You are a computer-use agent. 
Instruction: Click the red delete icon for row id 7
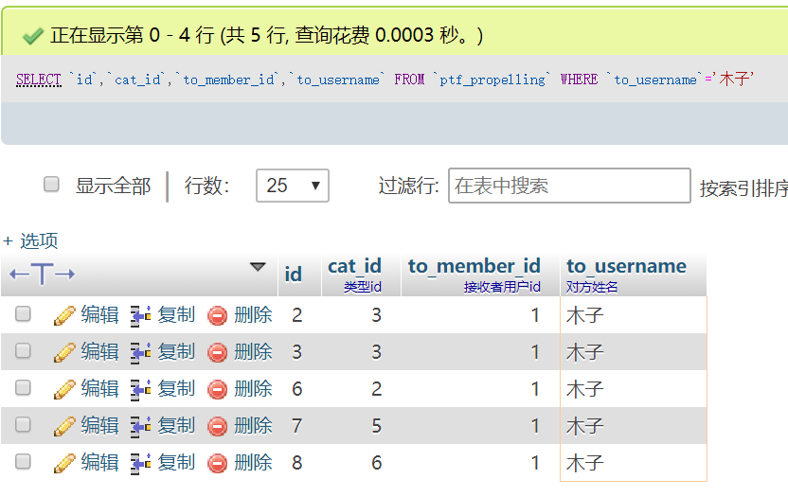218,427
